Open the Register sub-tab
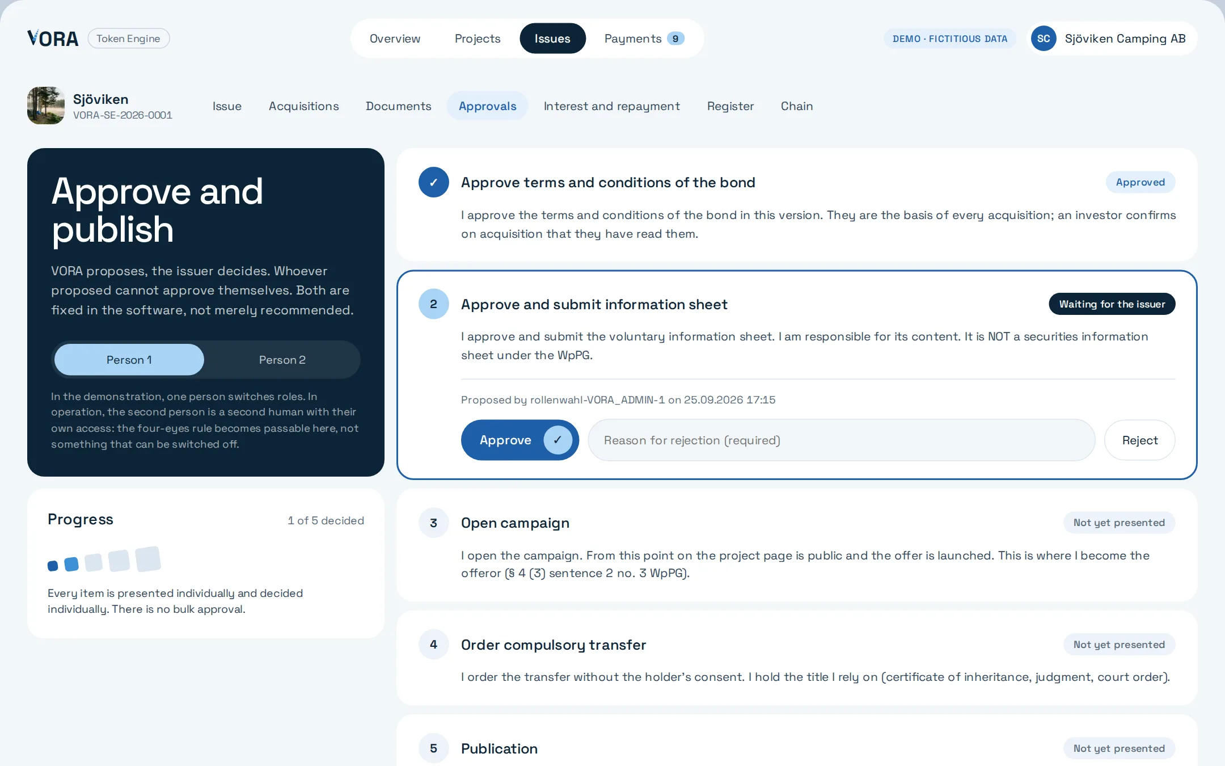1225x766 pixels. (x=730, y=106)
